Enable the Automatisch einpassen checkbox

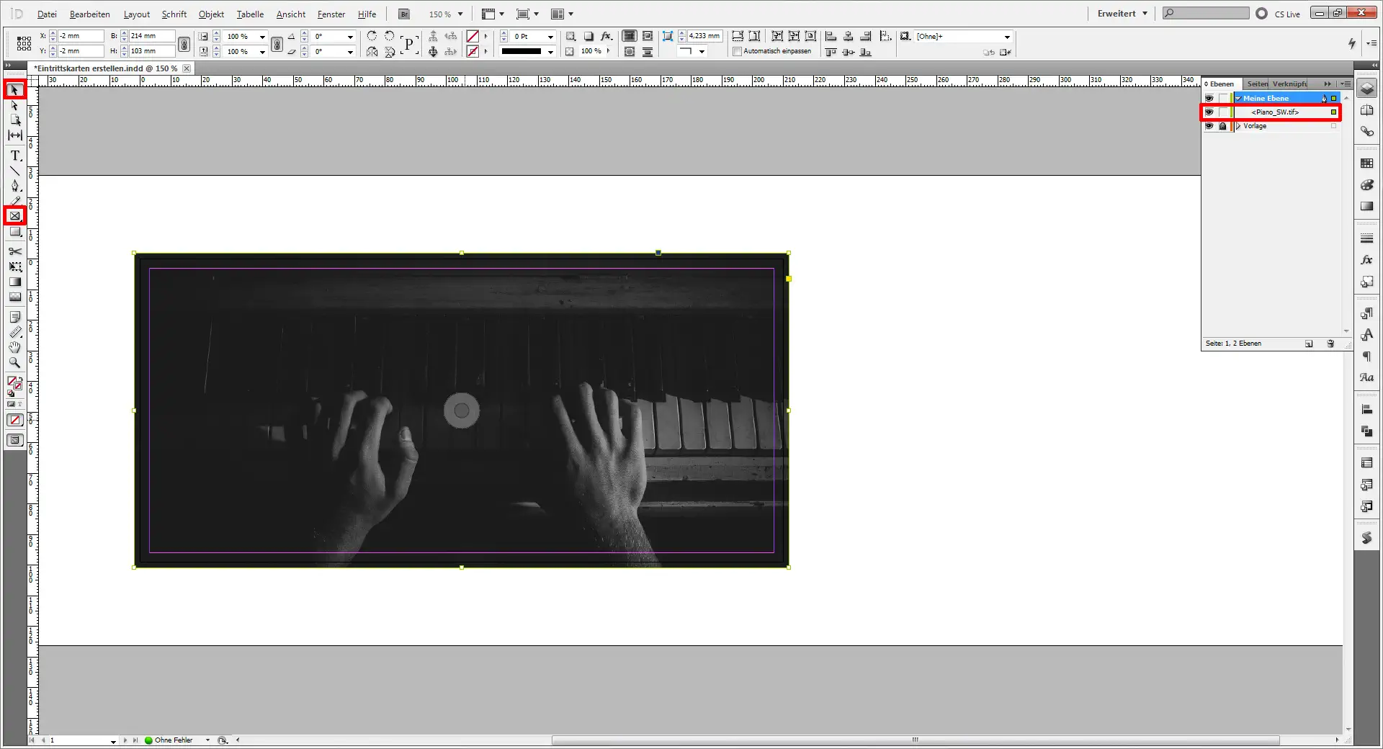(737, 51)
